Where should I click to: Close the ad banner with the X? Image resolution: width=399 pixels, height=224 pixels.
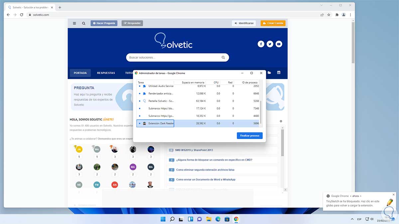[x=285, y=189]
